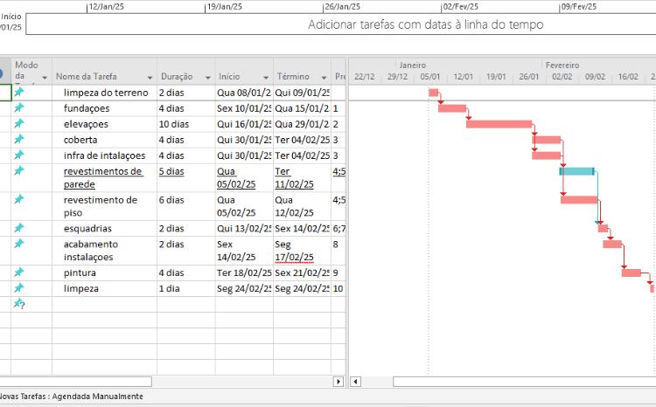Open the Modo da Tarefa column dropdown
Screen dimensions: 656x407
point(44,77)
